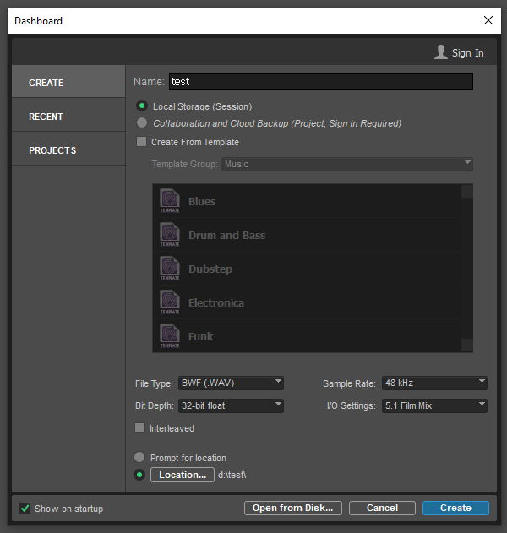Select Collaboration and Cloud Backup radio button
This screenshot has height=533, width=507.
(142, 122)
